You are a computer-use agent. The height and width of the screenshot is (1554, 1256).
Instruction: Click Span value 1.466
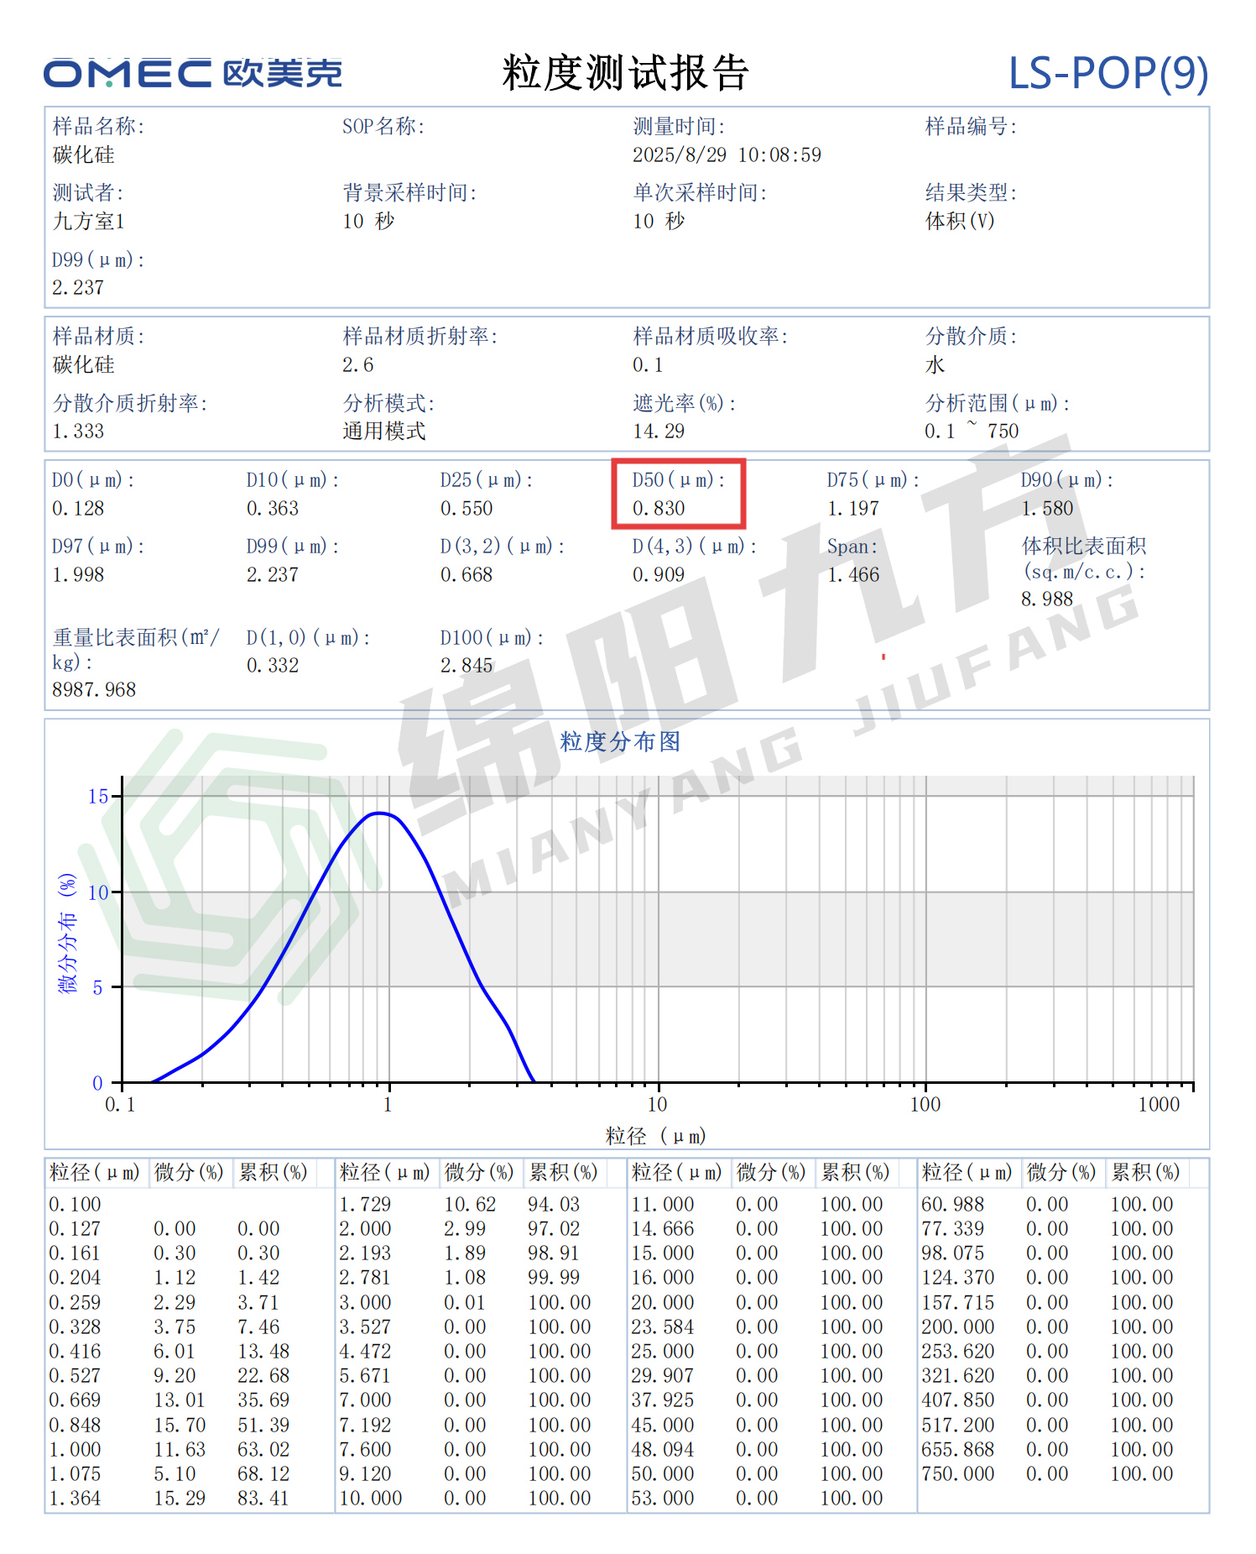[853, 574]
